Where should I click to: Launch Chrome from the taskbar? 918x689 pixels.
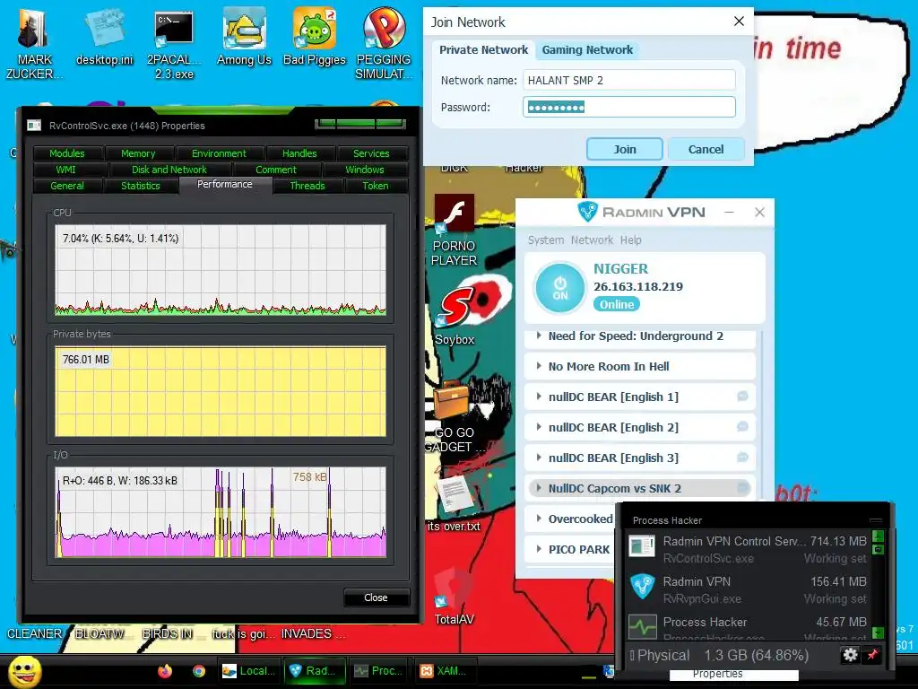point(199,671)
